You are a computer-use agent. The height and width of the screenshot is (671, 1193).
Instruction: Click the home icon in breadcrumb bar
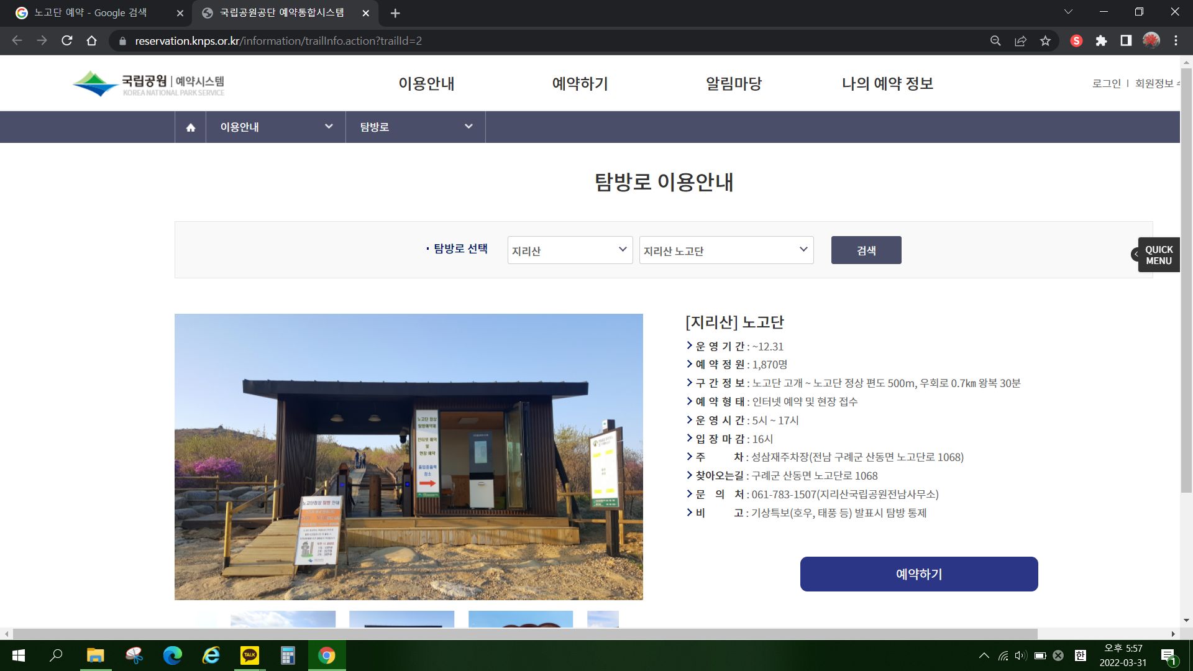(191, 127)
